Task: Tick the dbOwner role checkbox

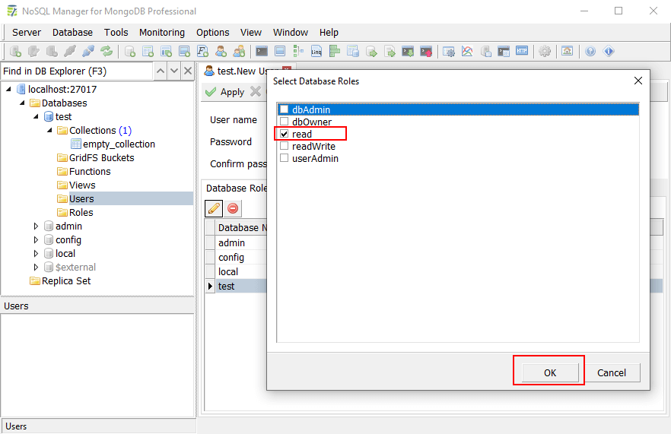Action: (285, 122)
